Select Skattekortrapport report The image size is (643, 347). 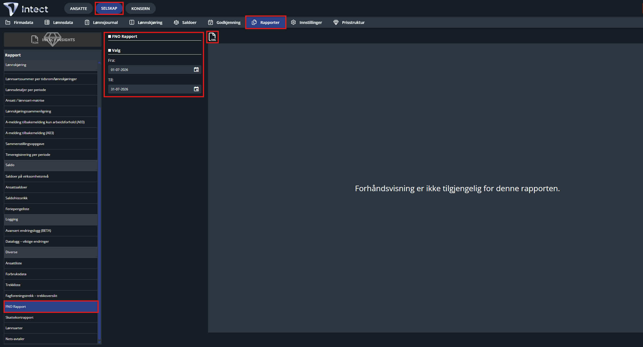[51, 318]
